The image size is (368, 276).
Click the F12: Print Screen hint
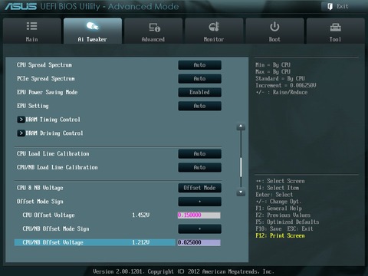click(x=280, y=235)
